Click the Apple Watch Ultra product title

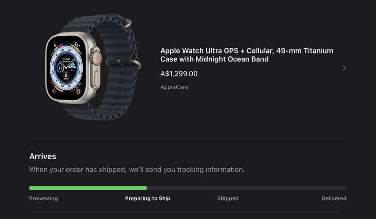point(247,55)
